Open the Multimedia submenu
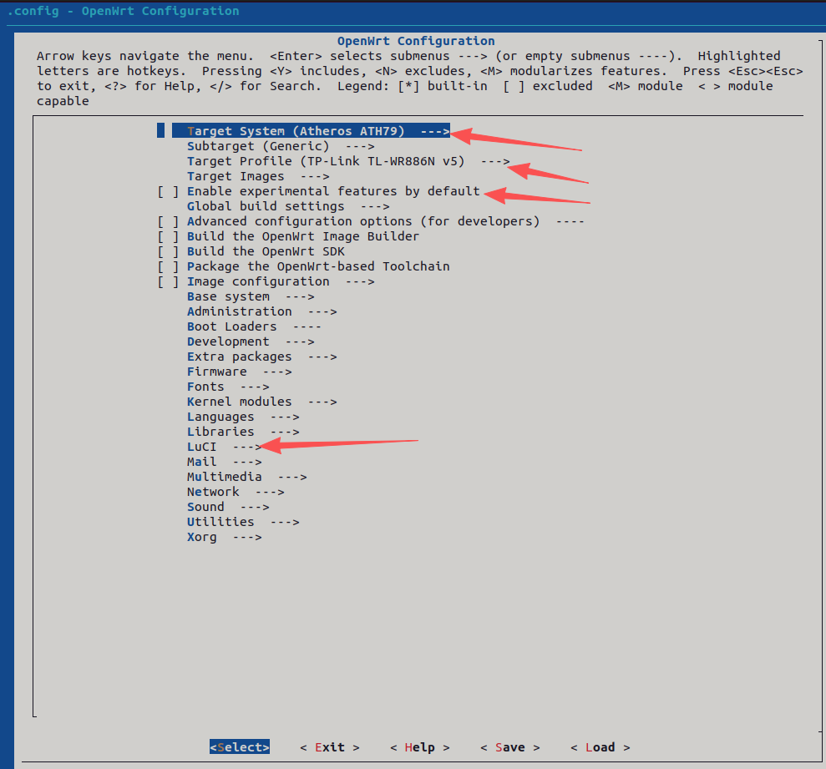Screen dimensions: 826x769 [247, 477]
